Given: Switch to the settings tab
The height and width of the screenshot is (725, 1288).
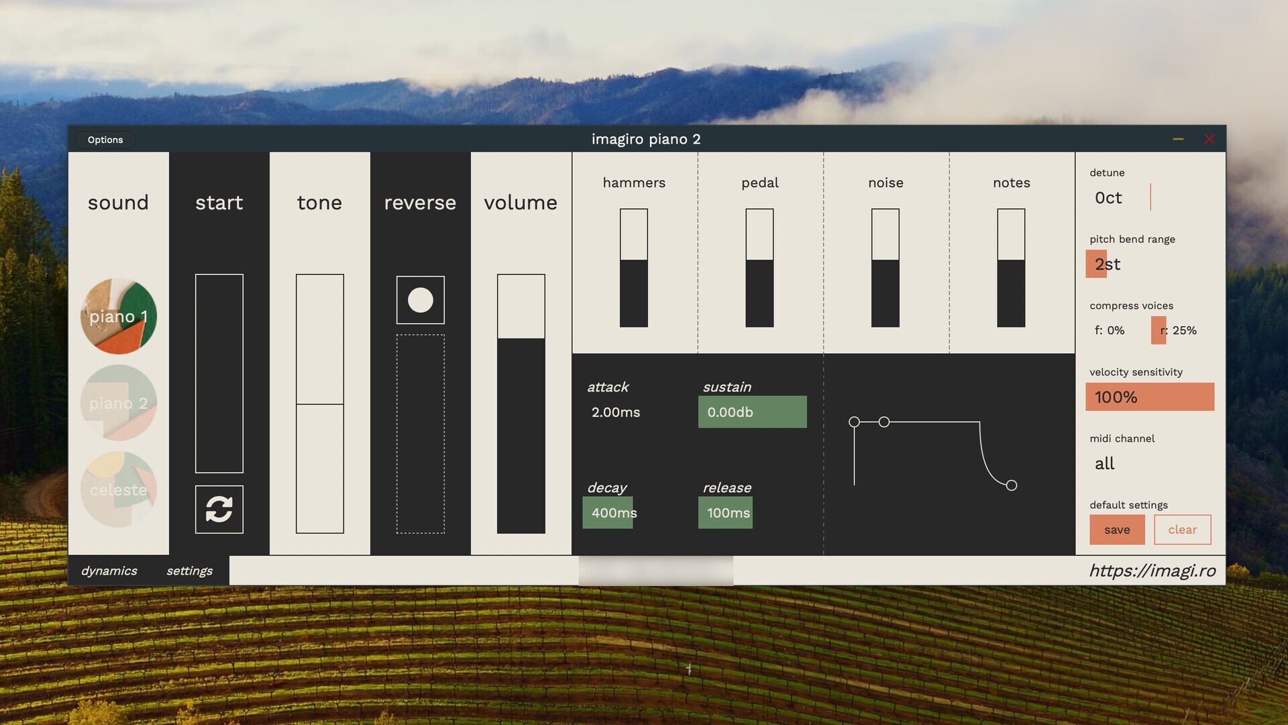Looking at the screenshot, I should click(189, 571).
